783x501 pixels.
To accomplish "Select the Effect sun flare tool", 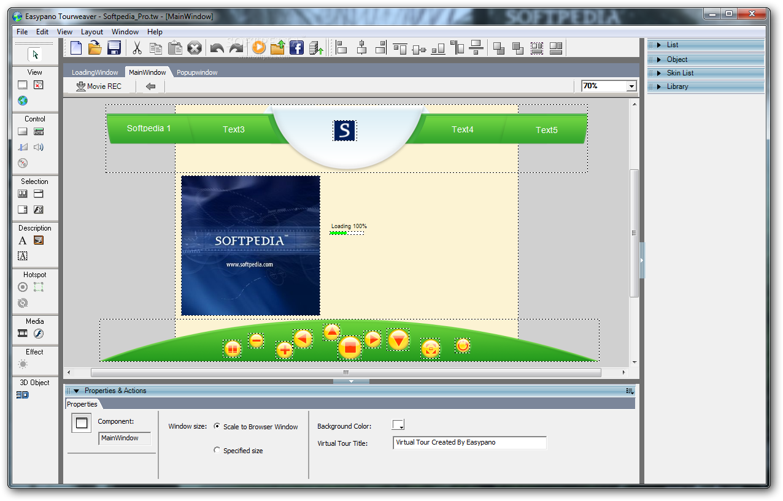I will (x=23, y=364).
